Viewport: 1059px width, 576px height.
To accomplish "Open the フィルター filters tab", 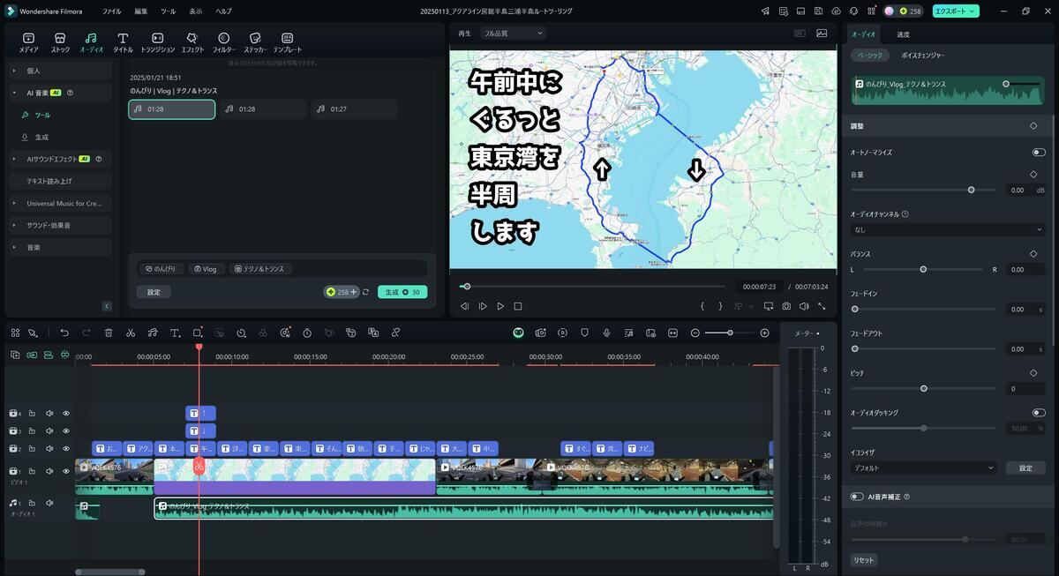I will point(223,42).
